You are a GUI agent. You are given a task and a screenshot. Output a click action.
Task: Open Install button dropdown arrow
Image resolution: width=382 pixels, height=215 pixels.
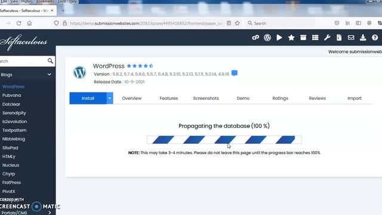pyautogui.click(x=110, y=98)
